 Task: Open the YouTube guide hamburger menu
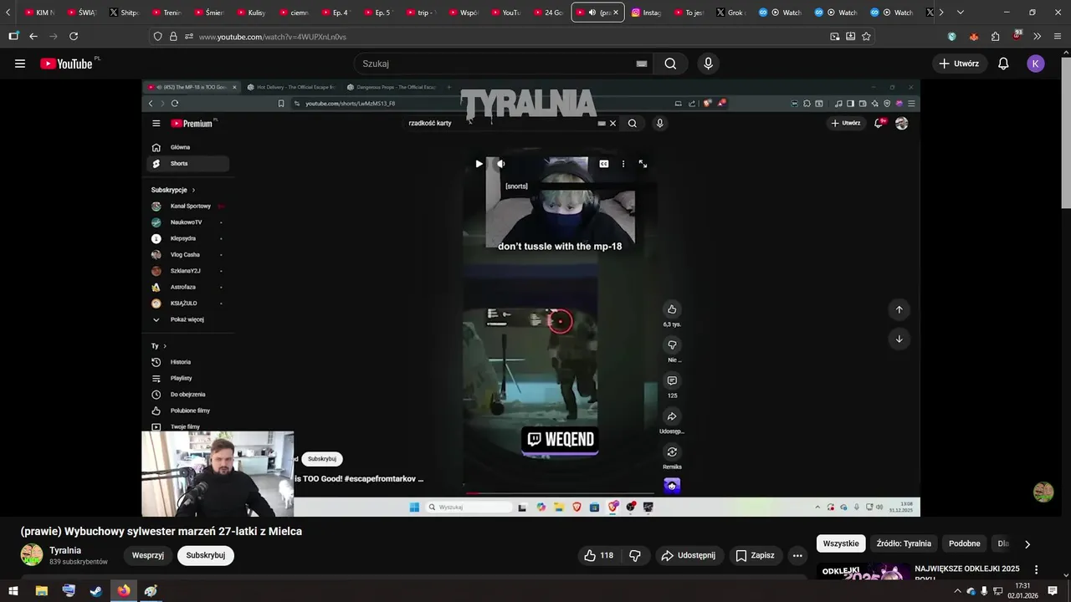[20, 64]
